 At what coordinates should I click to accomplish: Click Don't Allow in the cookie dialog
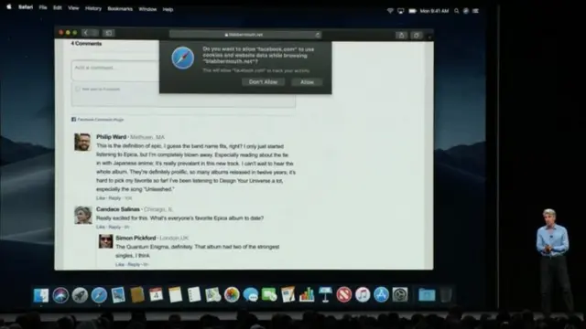click(263, 82)
